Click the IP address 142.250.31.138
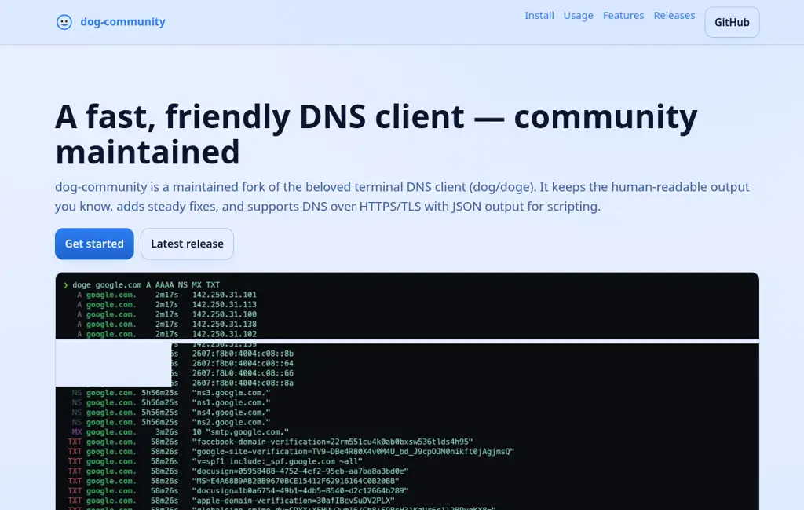Viewport: 804px width, 510px height. coord(224,324)
